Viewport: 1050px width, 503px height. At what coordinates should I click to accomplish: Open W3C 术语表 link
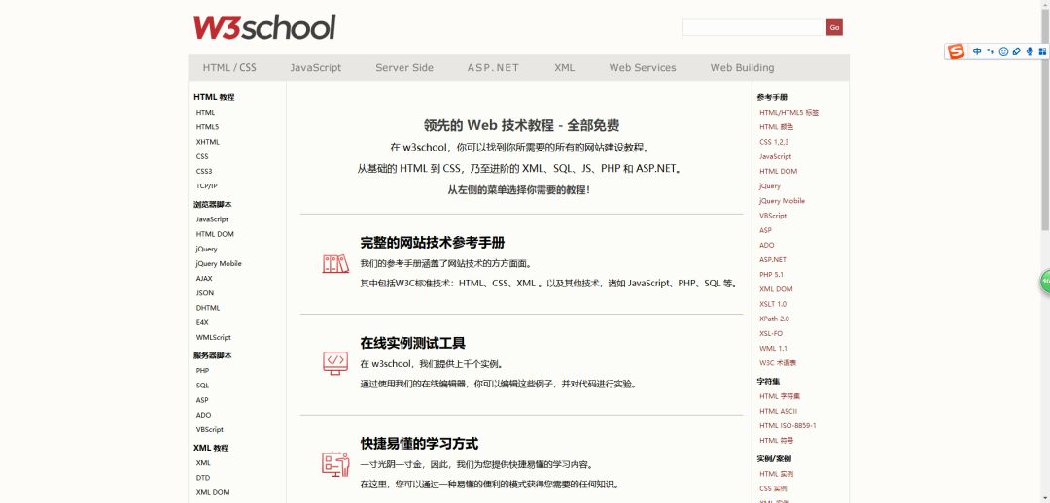pos(778,362)
